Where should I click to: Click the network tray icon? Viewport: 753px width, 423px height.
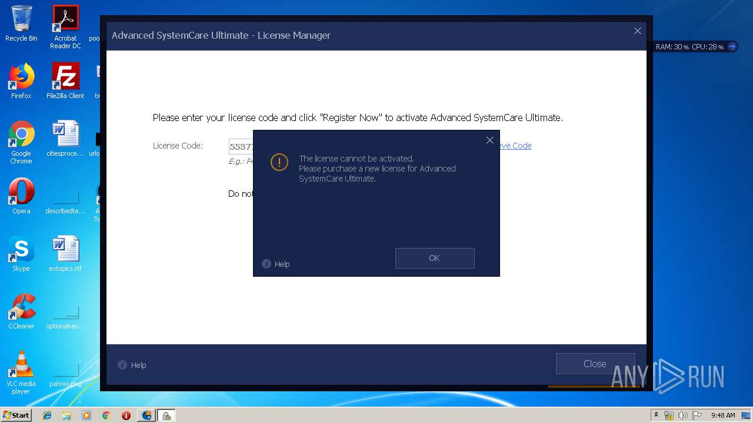pyautogui.click(x=669, y=415)
